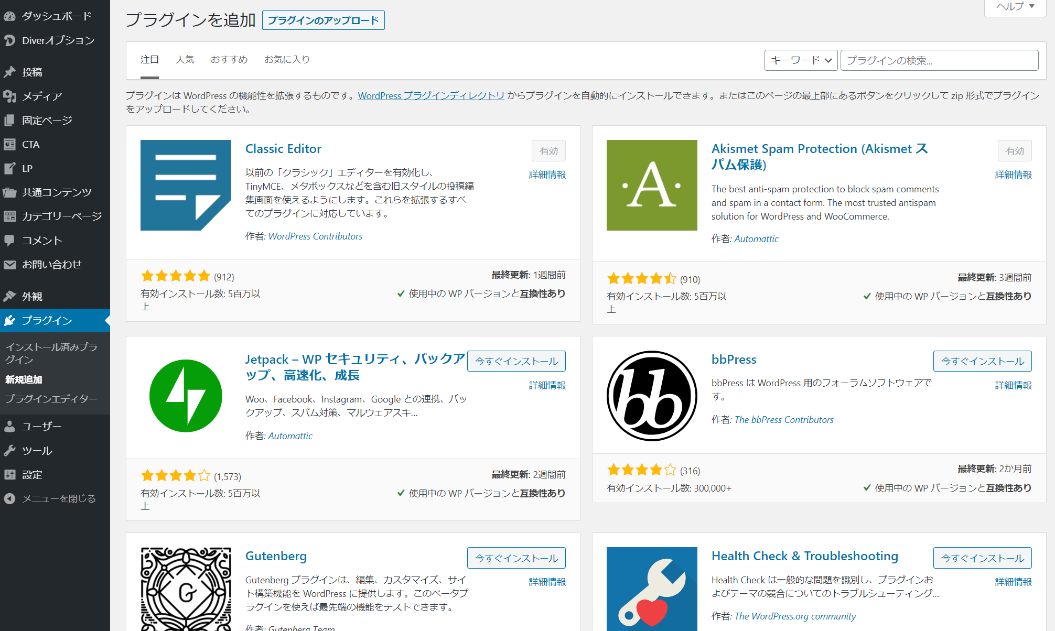Click the プラグインのアップロード button
This screenshot has height=631, width=1055.
[x=324, y=20]
